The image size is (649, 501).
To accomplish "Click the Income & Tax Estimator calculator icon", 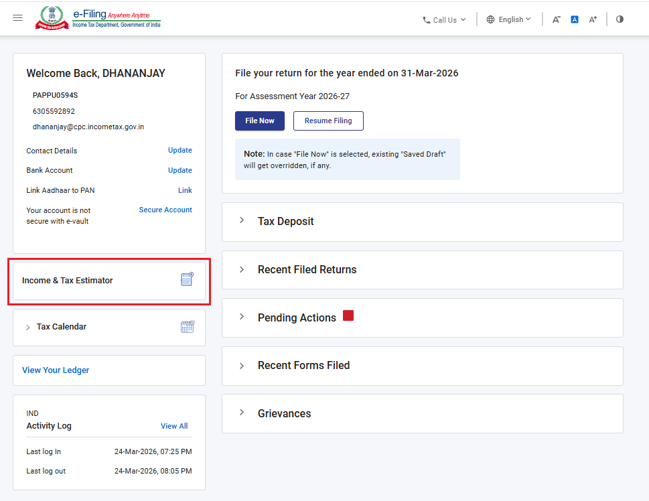I will (187, 279).
